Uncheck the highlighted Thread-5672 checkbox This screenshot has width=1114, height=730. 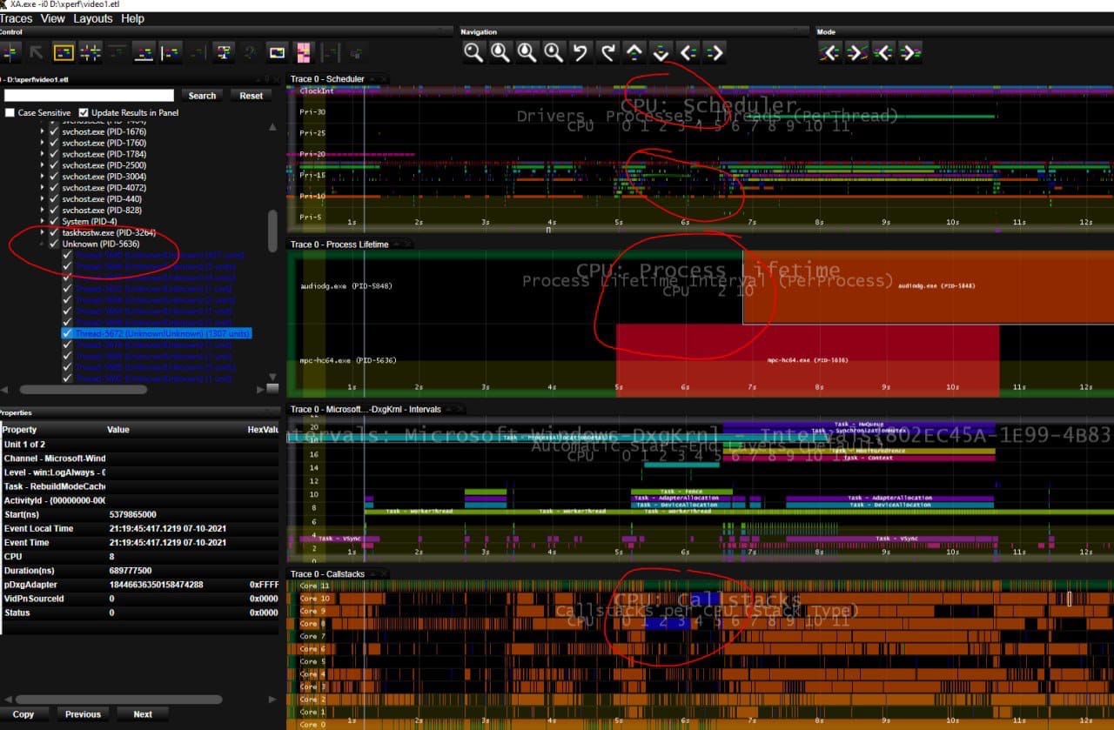coord(67,333)
